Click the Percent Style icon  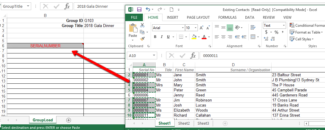tap(276, 32)
